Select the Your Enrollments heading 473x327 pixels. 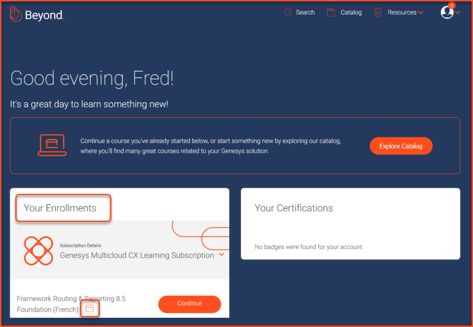(60, 208)
